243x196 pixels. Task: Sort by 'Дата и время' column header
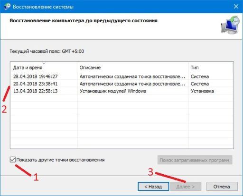click(x=44, y=68)
